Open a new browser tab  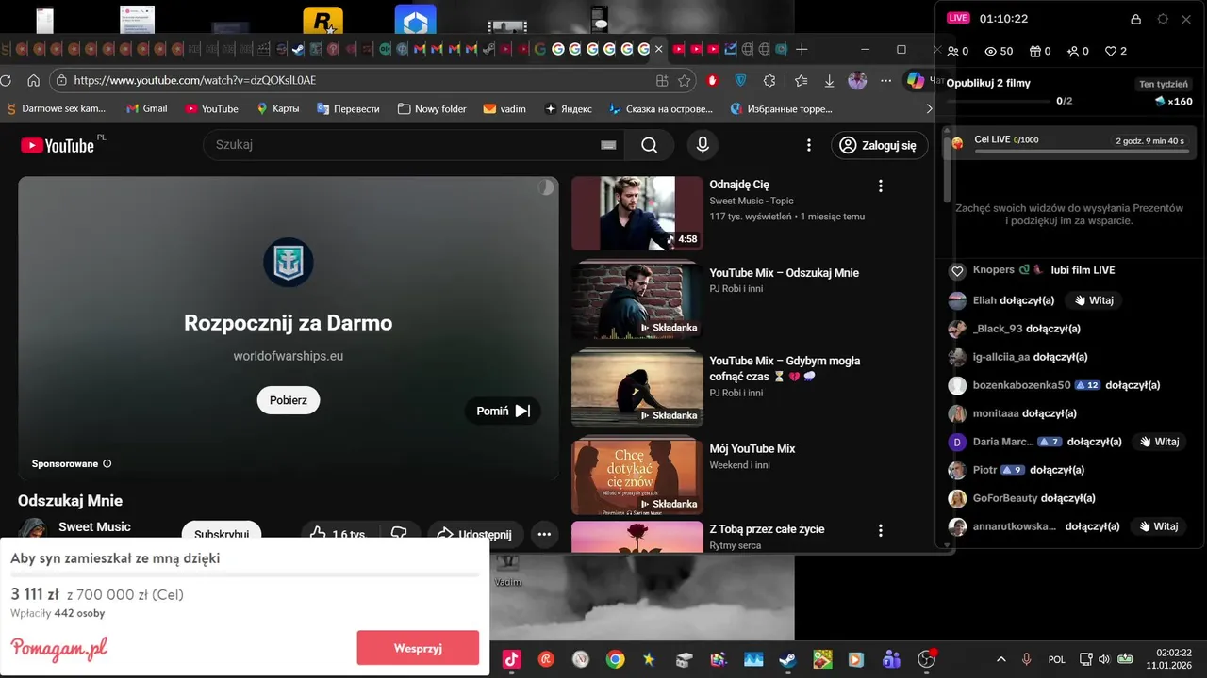802,49
